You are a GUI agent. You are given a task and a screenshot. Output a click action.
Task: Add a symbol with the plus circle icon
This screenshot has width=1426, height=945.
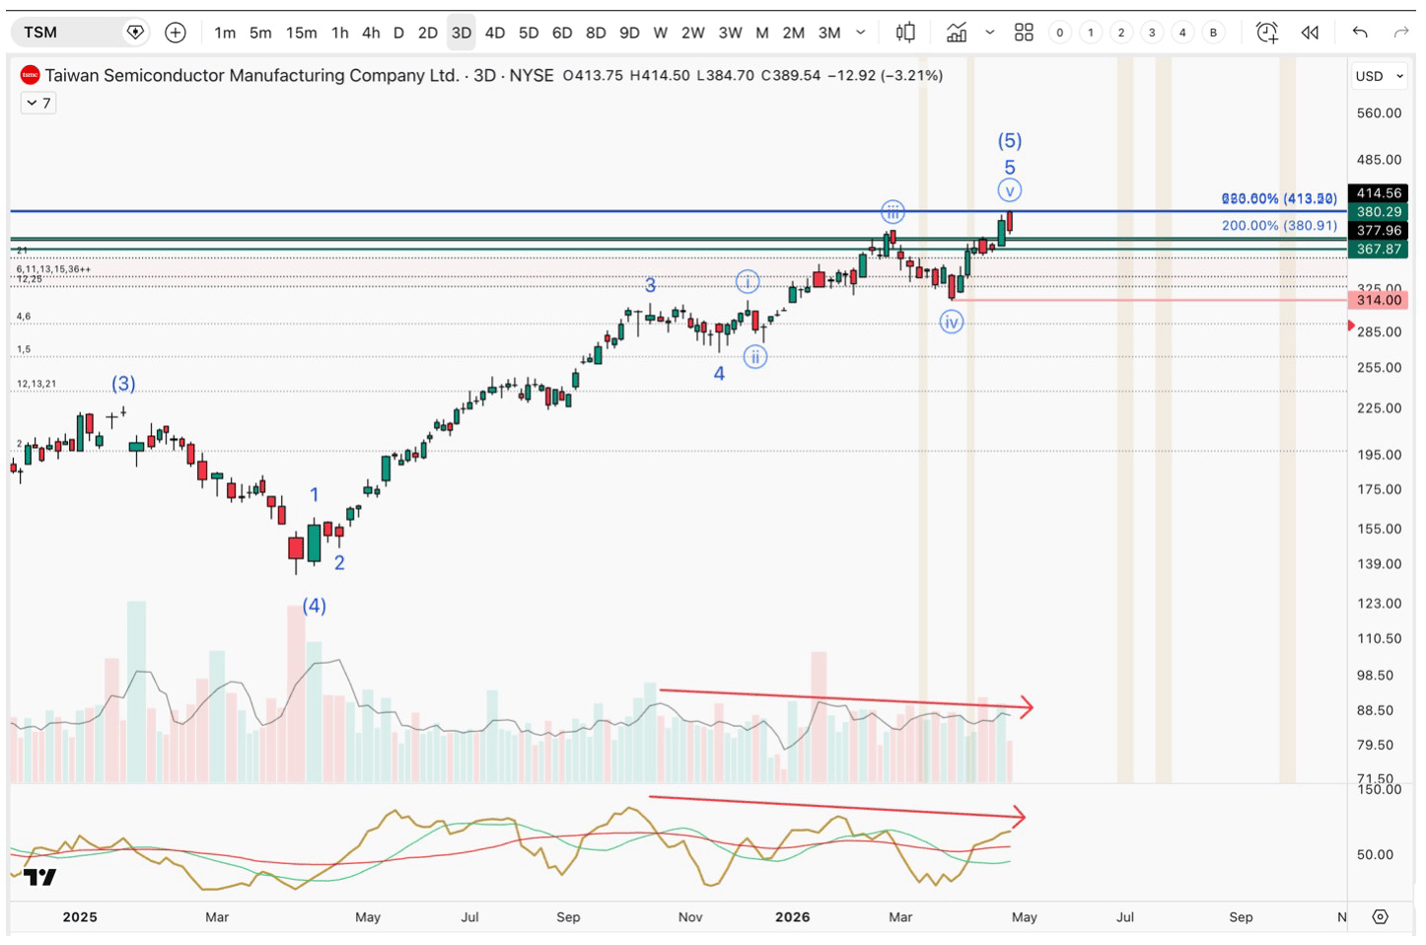point(176,33)
